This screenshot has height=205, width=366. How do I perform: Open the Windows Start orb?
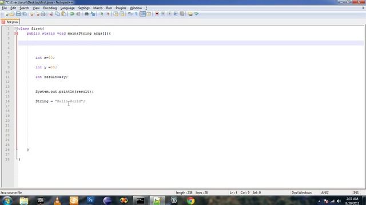(x=7, y=200)
